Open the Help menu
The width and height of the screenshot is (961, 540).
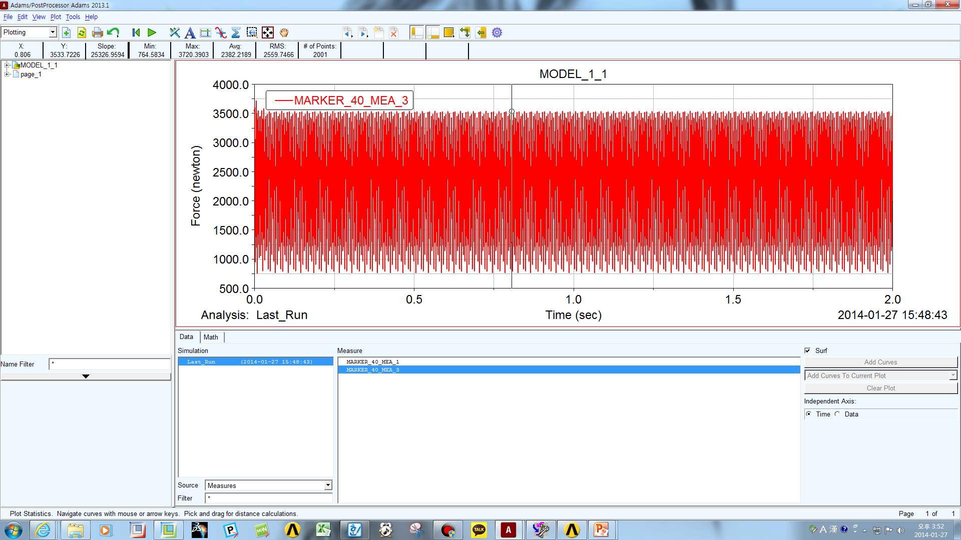coord(91,17)
